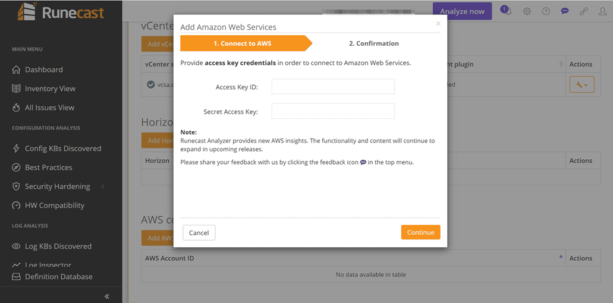Click the HW Compatibility gauge icon
Image resolution: width=613 pixels, height=303 pixels.
coord(16,206)
